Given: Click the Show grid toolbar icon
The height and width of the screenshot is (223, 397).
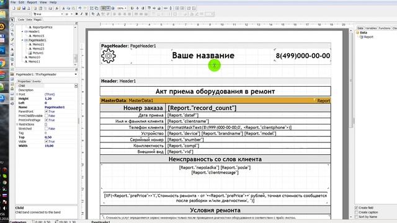Looking at the screenshot, I should [104, 8].
